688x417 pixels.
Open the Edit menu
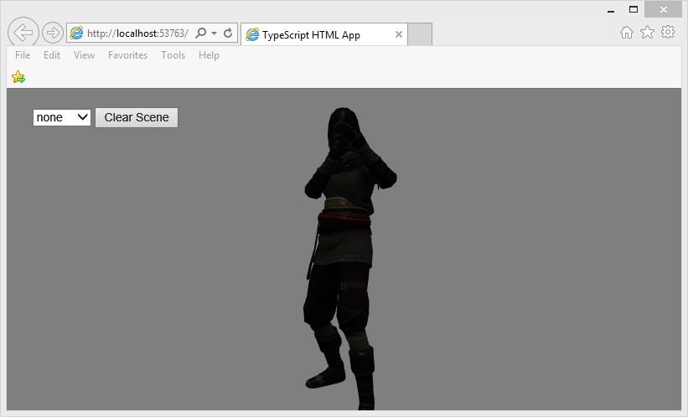52,55
